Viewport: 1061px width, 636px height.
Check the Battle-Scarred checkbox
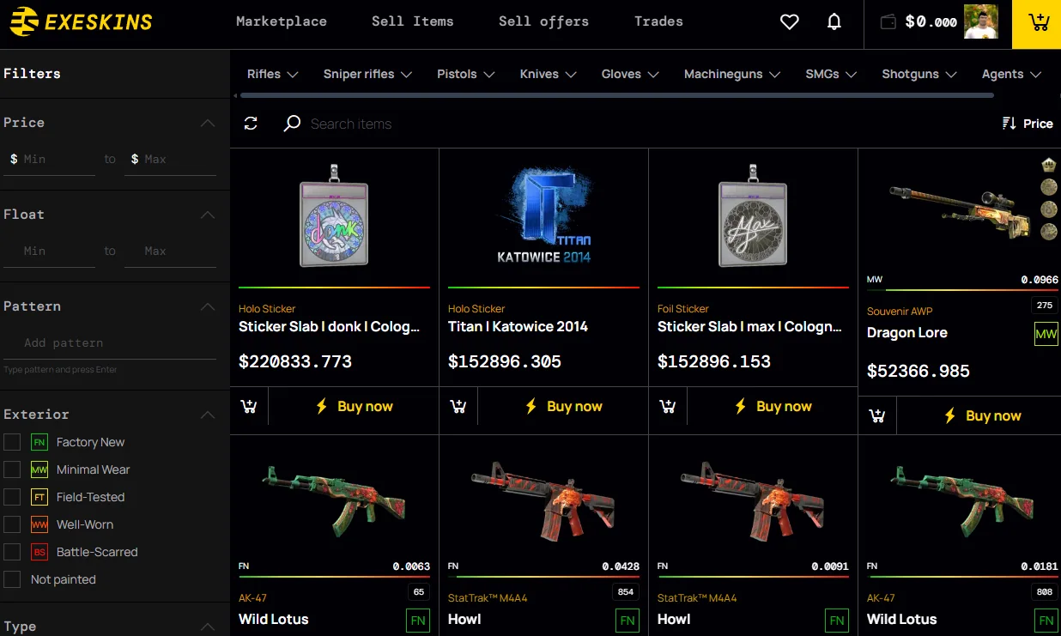click(12, 552)
